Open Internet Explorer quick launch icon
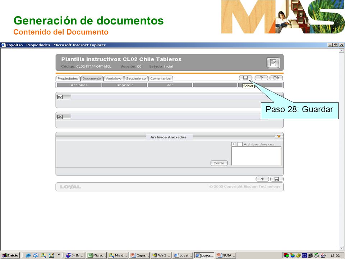This screenshot has width=345, height=259. tap(28, 255)
